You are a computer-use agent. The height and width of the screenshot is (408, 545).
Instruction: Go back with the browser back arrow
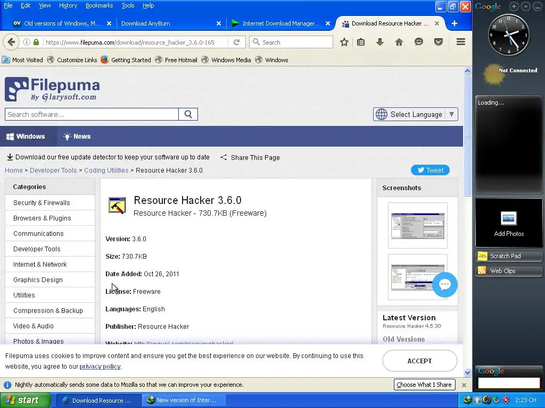(11, 42)
